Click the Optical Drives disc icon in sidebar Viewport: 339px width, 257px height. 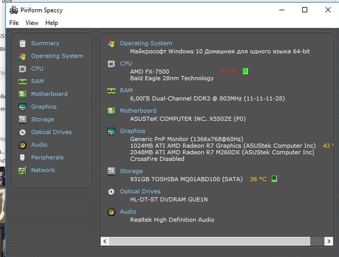tap(22, 132)
